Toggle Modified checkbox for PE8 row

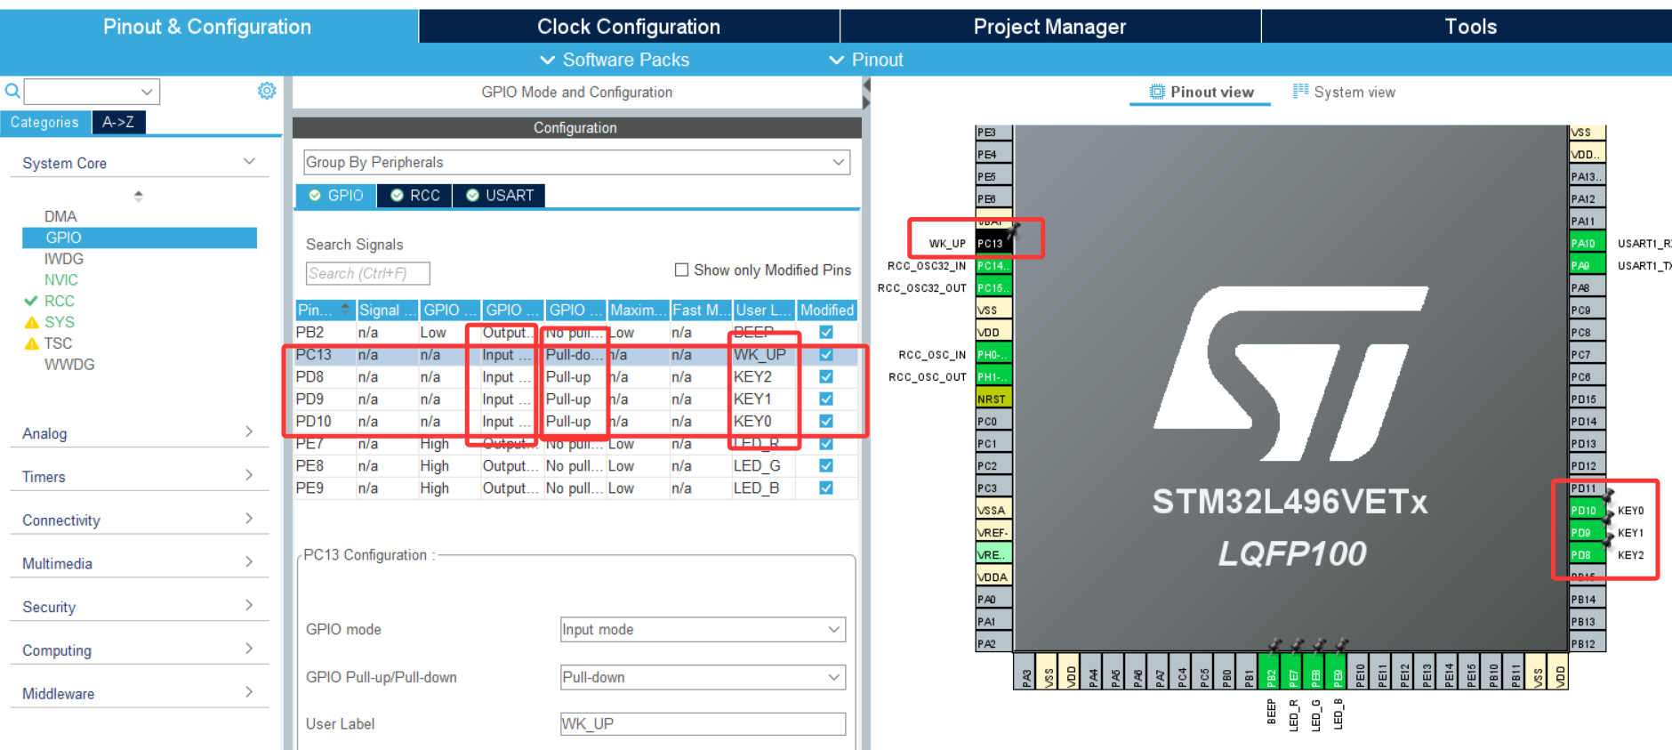[x=826, y=465]
